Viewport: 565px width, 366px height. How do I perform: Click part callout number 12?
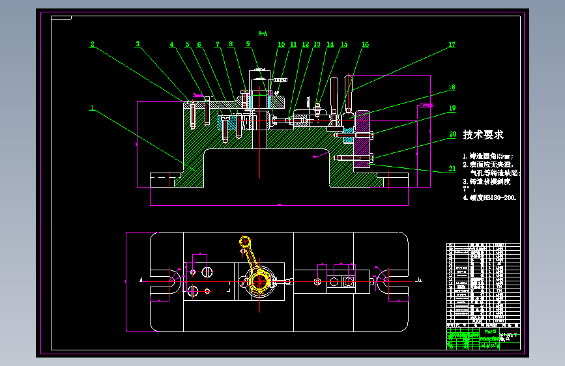305,44
